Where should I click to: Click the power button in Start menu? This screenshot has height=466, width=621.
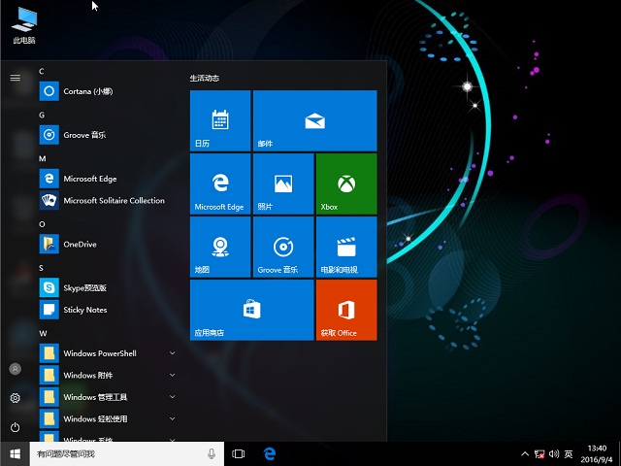click(15, 427)
